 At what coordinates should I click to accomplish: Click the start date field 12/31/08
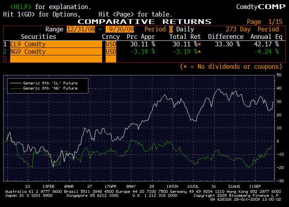click(81, 29)
